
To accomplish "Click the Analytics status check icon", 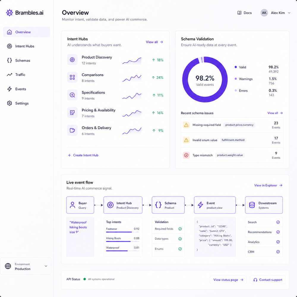I will pos(278,242).
